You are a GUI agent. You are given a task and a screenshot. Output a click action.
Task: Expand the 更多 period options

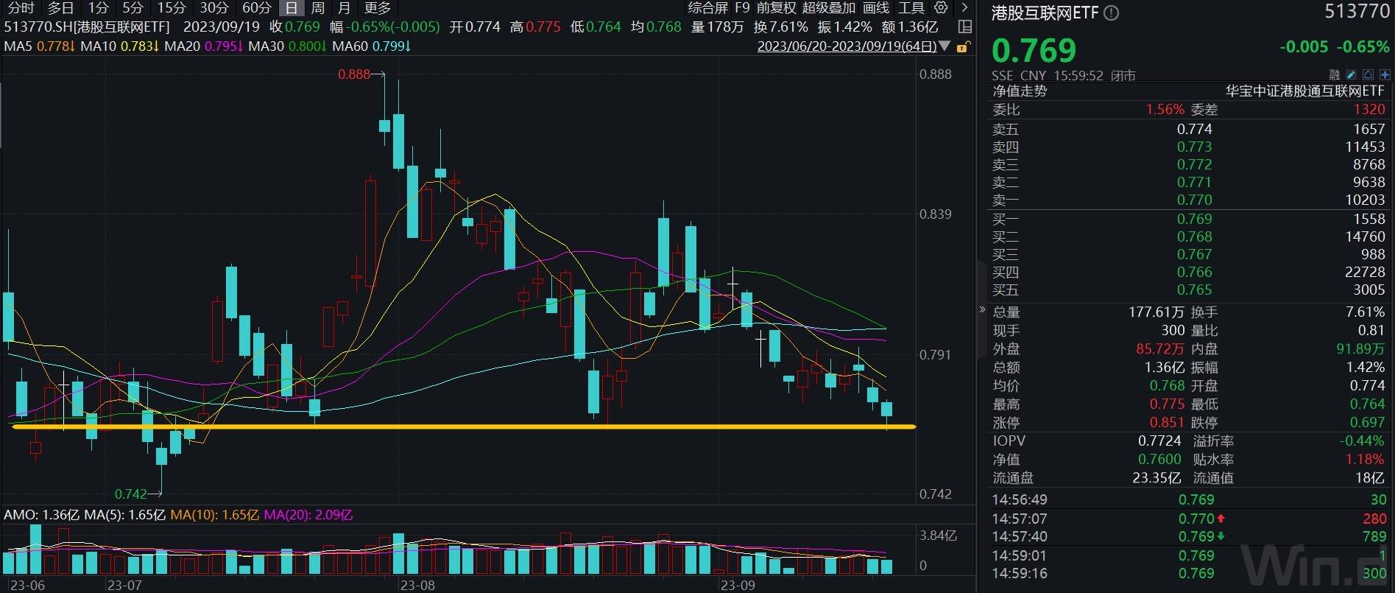(378, 7)
